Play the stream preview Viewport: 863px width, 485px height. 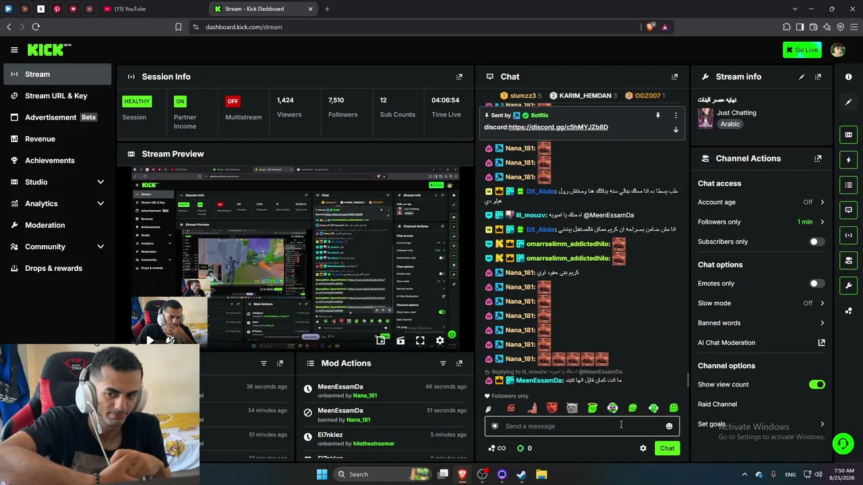click(150, 341)
